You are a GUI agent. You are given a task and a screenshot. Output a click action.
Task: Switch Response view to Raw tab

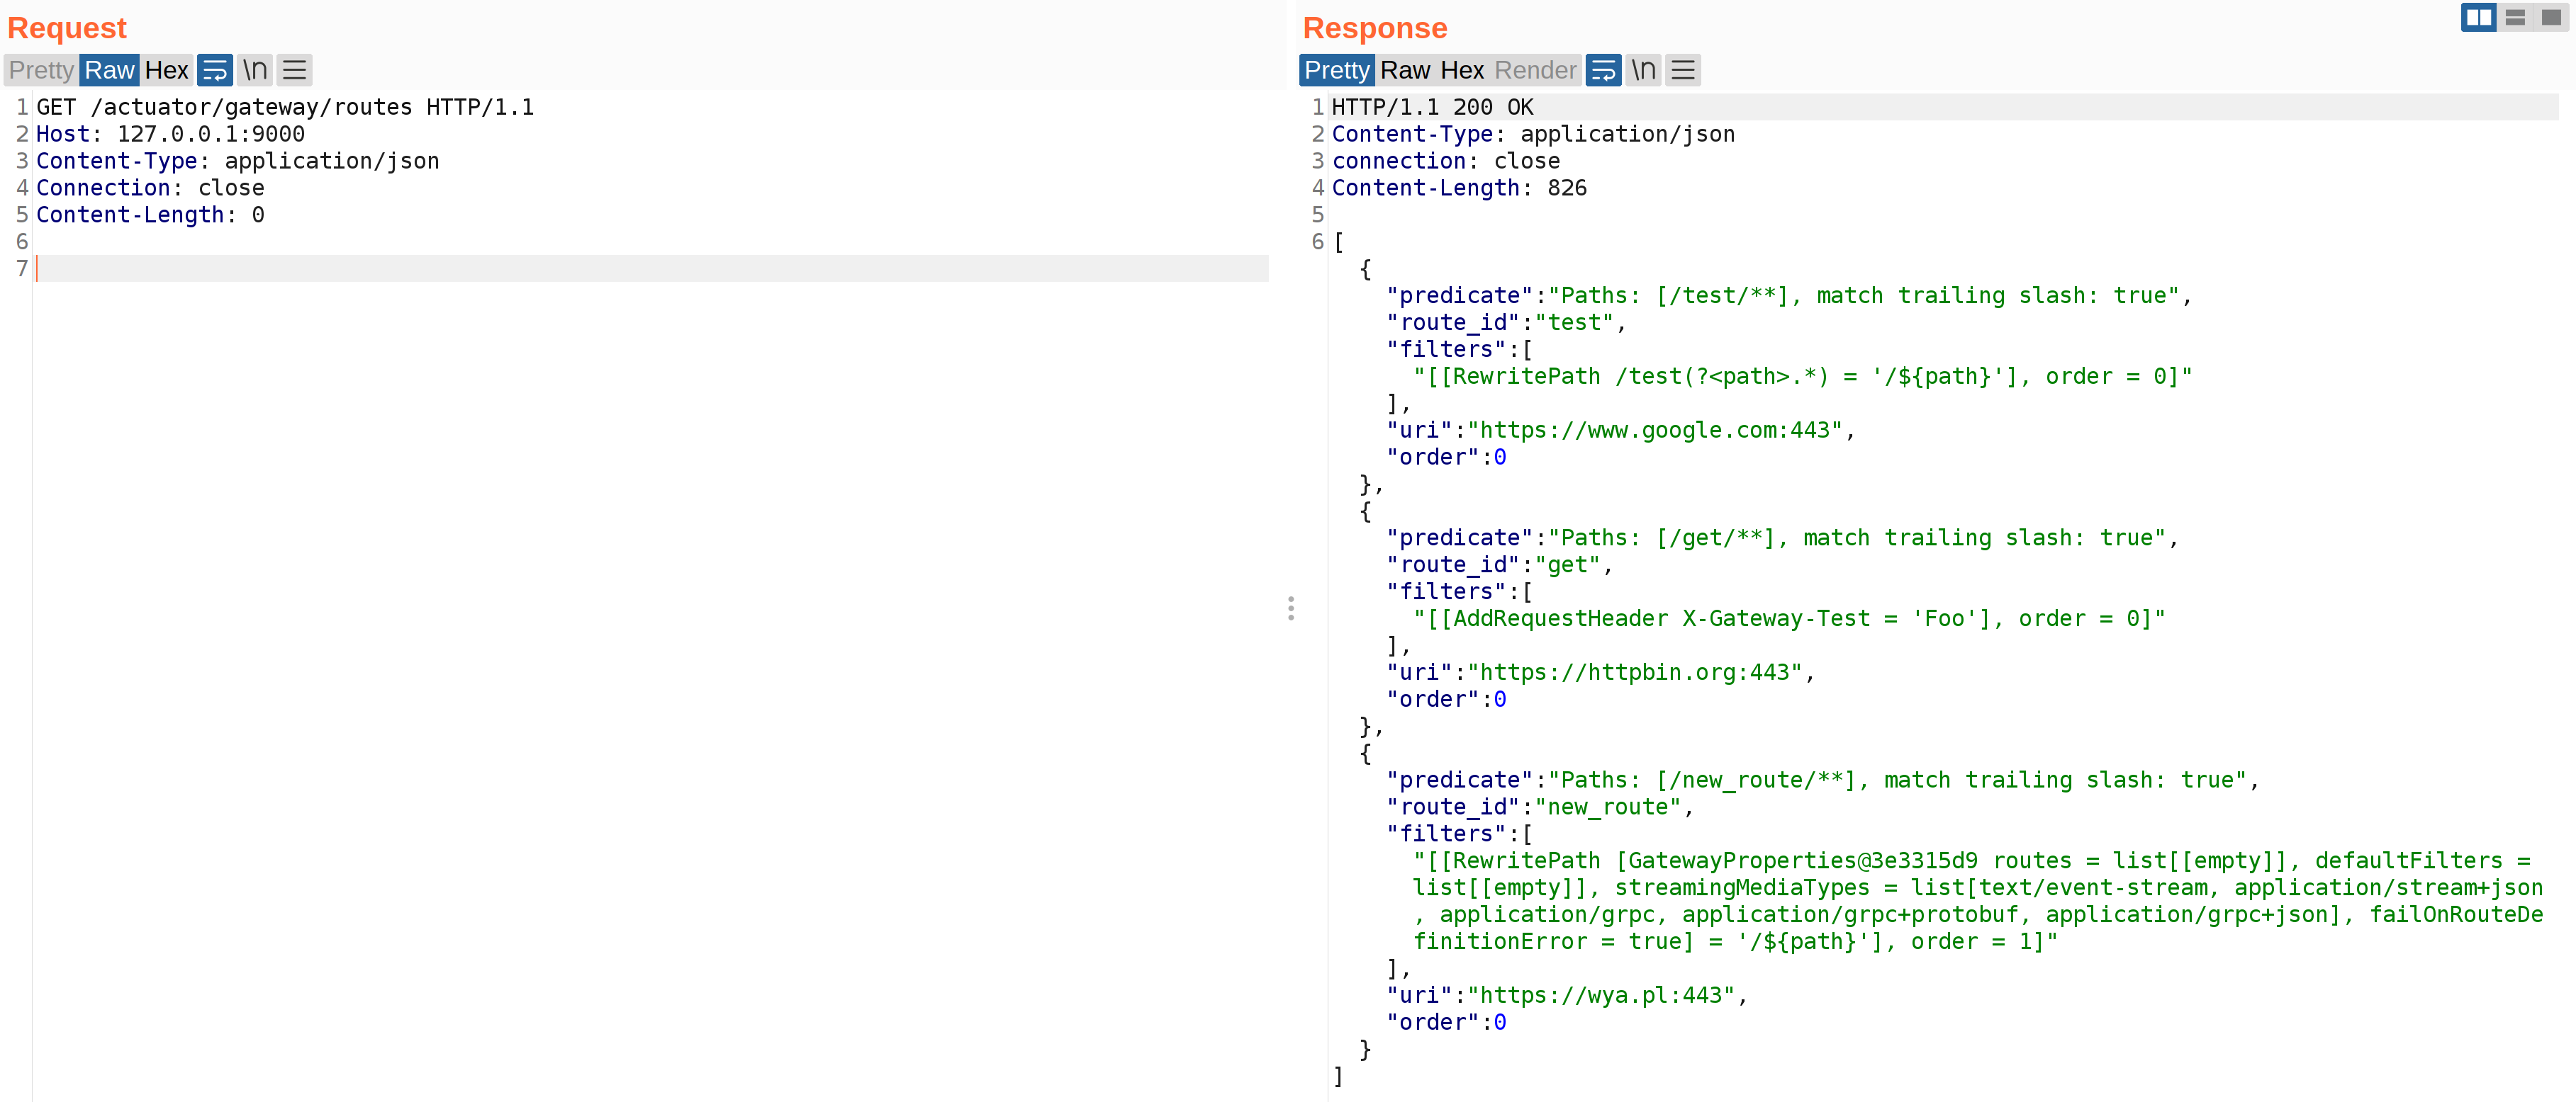(x=1405, y=70)
